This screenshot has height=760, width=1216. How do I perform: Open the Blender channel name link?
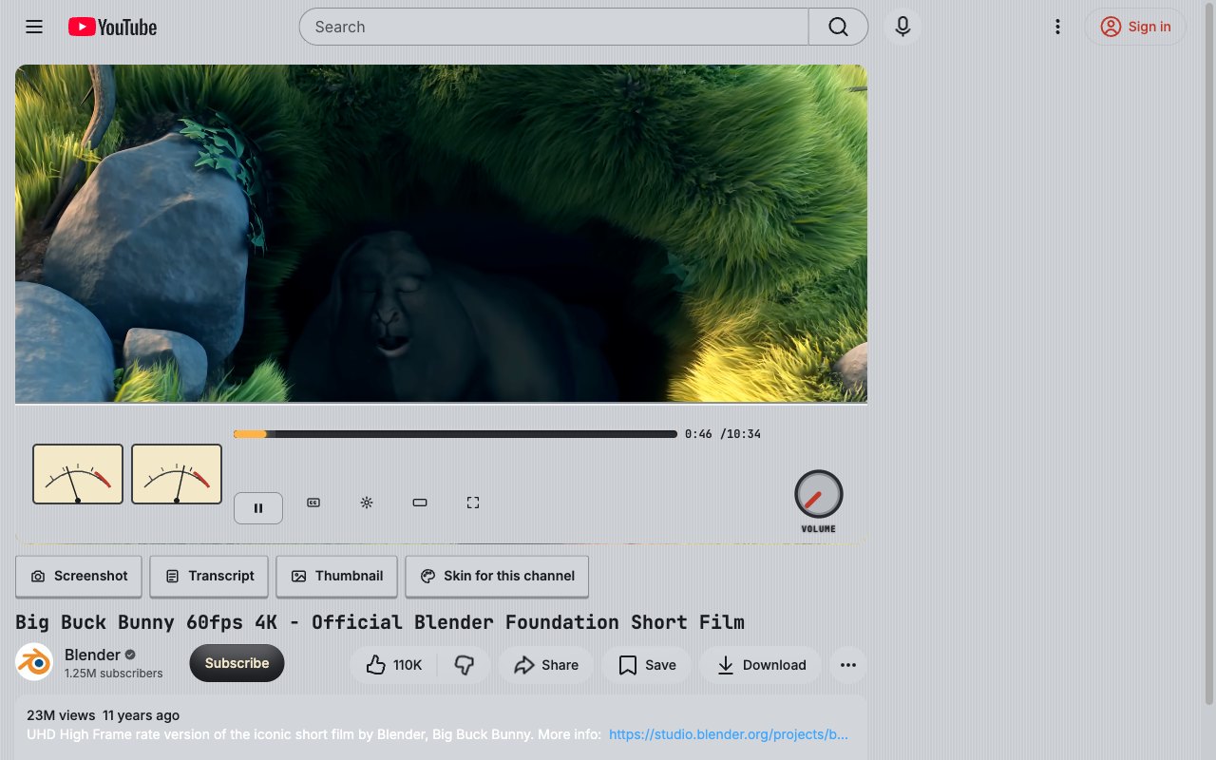(x=92, y=655)
